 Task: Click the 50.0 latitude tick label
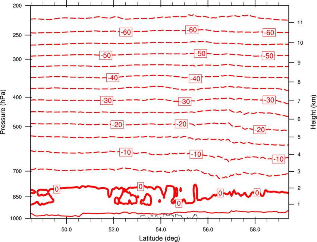click(x=66, y=230)
